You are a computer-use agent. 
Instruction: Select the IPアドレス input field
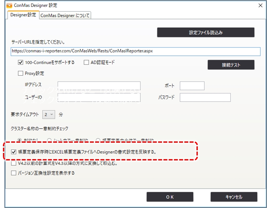pos(99,86)
